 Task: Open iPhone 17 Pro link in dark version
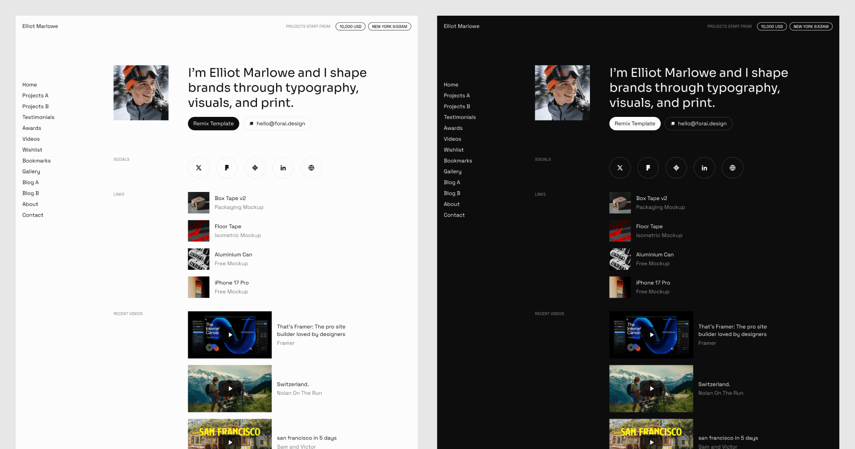click(x=653, y=283)
